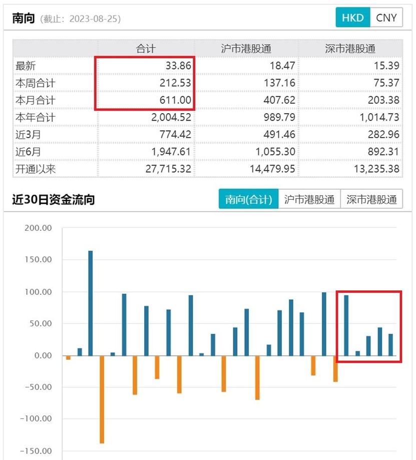Click the value 774.42
This screenshot has height=460, width=416.
(x=175, y=134)
